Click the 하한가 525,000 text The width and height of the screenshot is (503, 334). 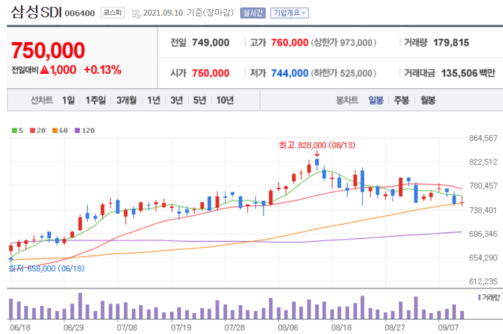tap(343, 73)
